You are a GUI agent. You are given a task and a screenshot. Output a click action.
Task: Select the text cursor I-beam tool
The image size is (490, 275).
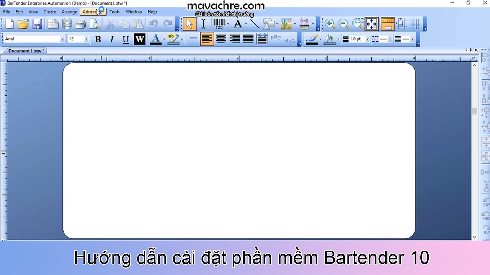point(203,24)
